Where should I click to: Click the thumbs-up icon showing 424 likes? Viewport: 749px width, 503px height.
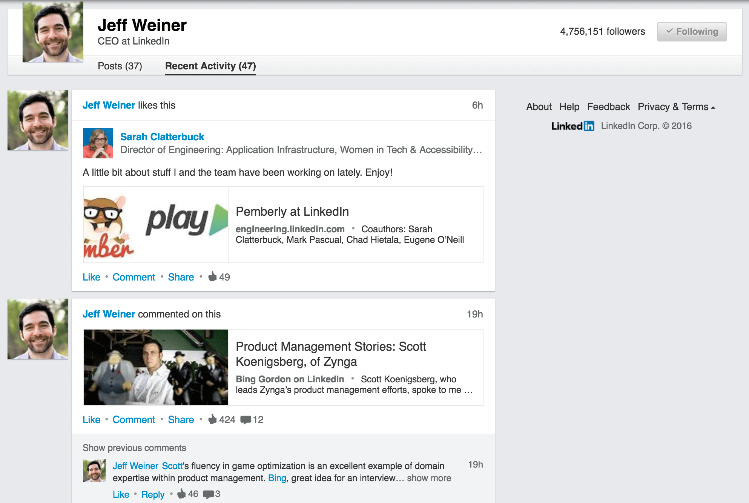213,419
